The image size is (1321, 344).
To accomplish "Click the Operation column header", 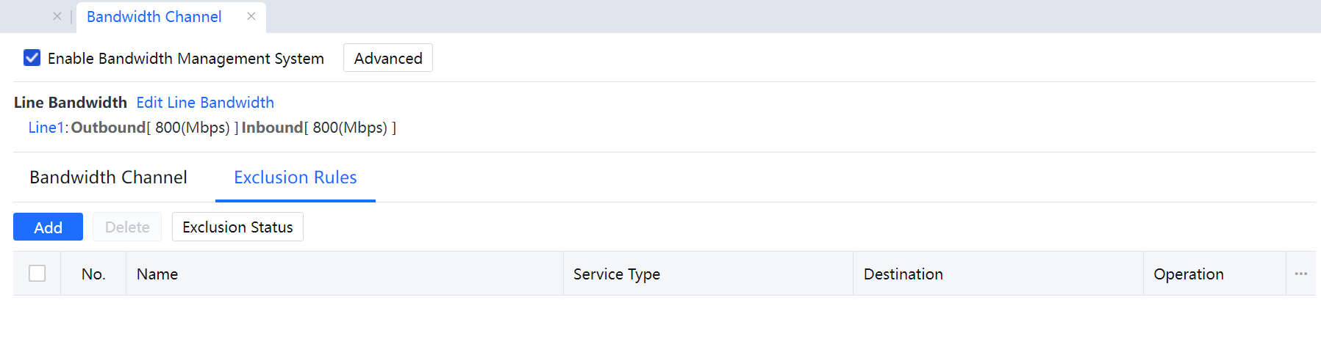I will (1188, 274).
